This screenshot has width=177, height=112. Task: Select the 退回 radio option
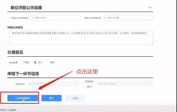pyautogui.click(x=48, y=62)
